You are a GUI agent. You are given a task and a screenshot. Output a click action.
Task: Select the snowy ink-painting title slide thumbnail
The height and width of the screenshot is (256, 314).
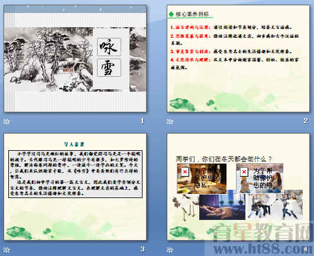point(75,59)
